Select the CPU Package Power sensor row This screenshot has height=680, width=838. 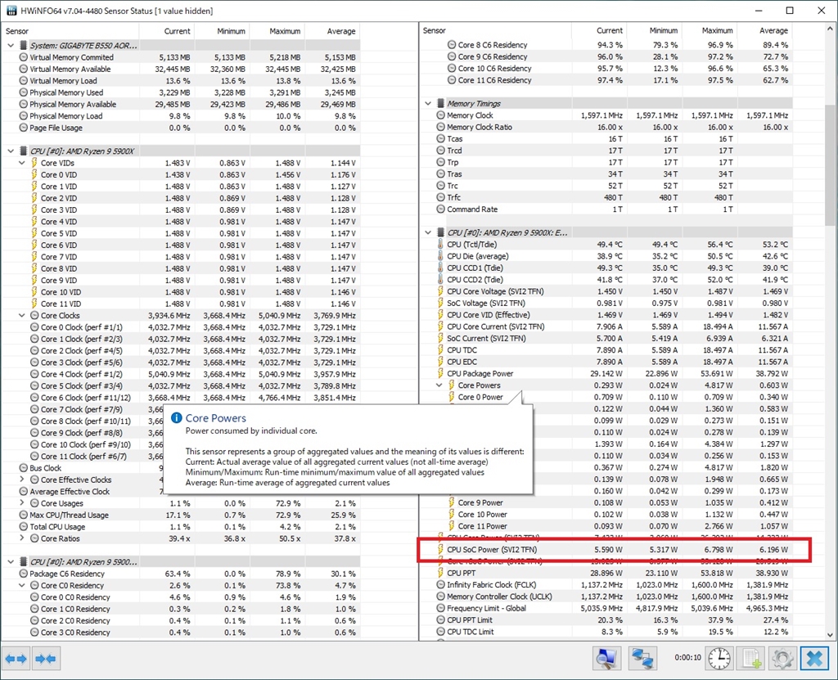click(480, 374)
